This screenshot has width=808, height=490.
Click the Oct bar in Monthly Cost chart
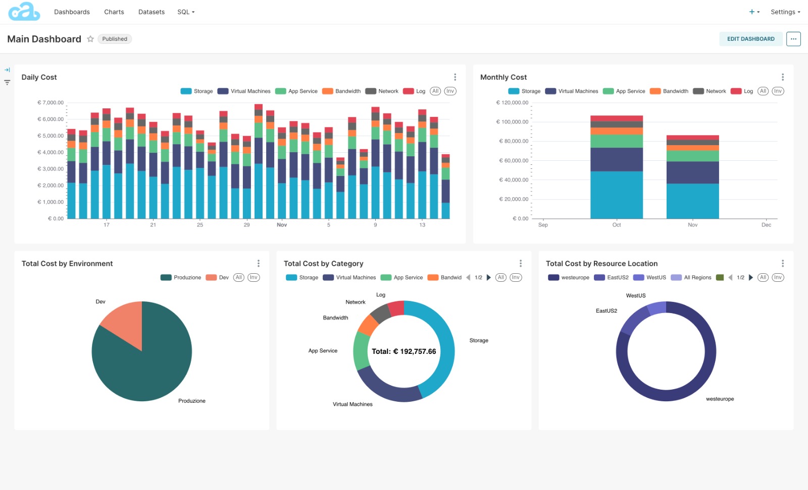(x=617, y=167)
